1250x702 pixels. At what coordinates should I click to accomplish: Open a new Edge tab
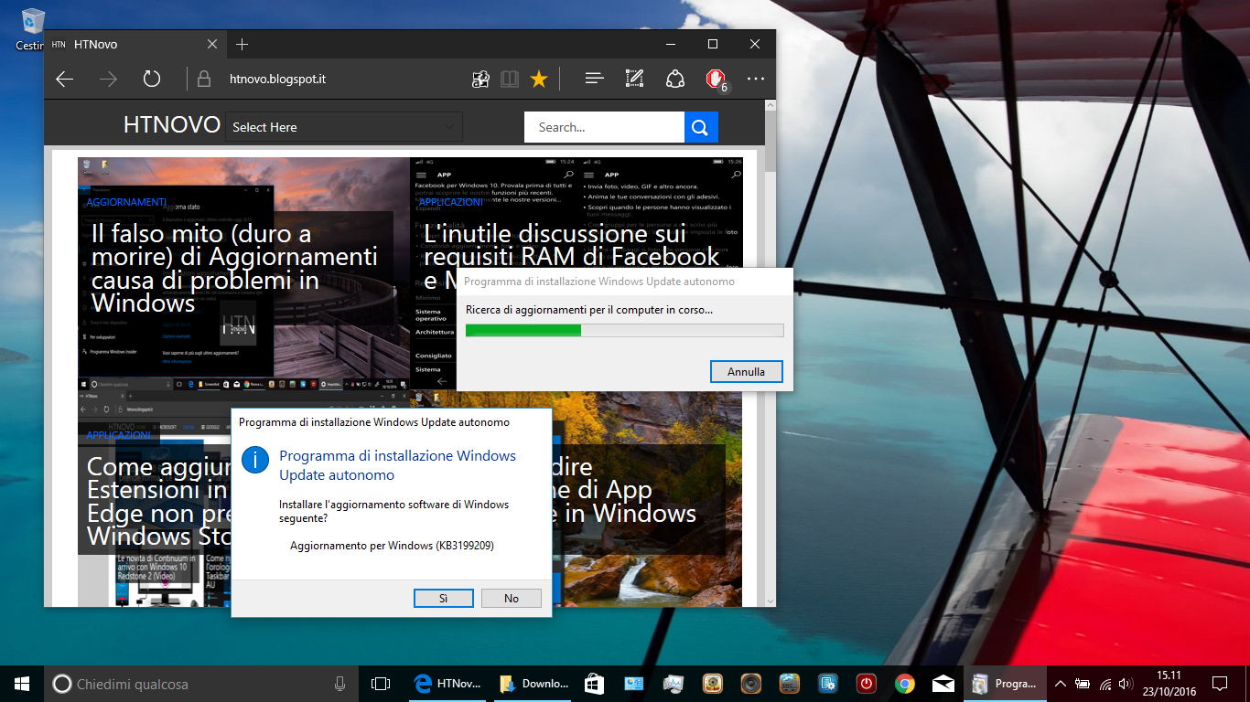click(x=242, y=44)
